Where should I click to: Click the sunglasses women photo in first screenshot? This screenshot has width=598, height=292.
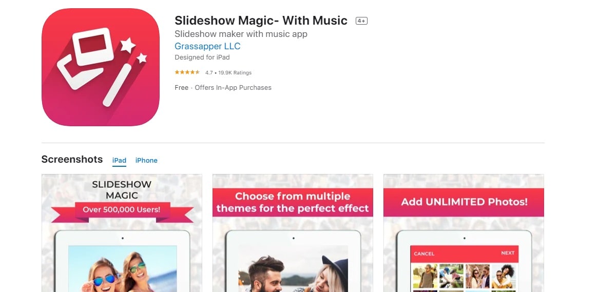click(122, 269)
